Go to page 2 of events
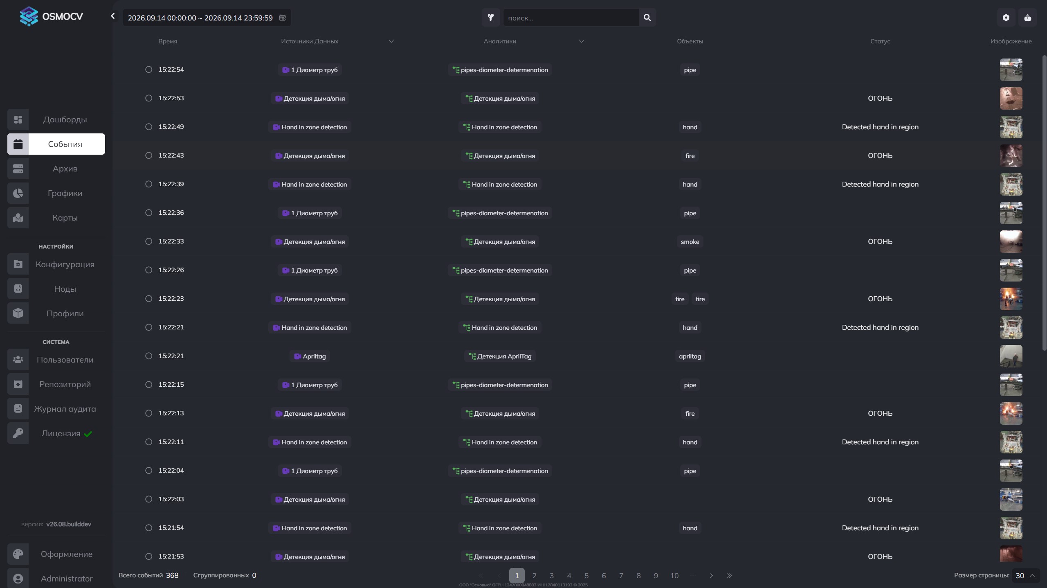Image resolution: width=1047 pixels, height=588 pixels. (x=534, y=576)
